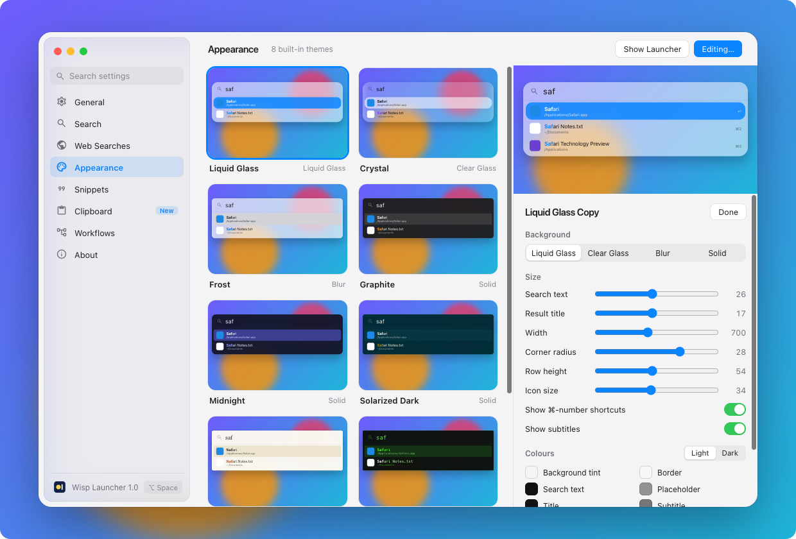This screenshot has width=796, height=539.
Task: Select the Frost theme thumbnail
Action: coord(277,229)
